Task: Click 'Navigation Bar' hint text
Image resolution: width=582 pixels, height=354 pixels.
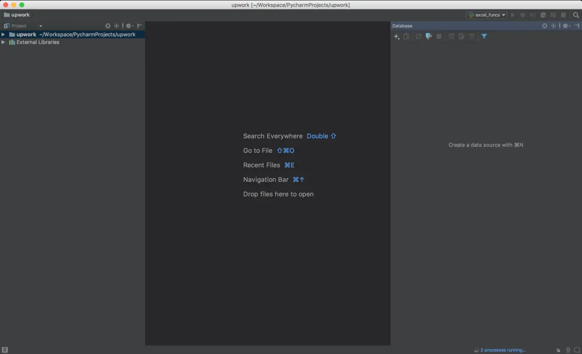Action: [266, 180]
